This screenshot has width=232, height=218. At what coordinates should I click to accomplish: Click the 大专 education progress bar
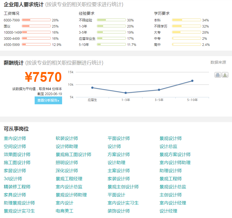tap(187, 32)
